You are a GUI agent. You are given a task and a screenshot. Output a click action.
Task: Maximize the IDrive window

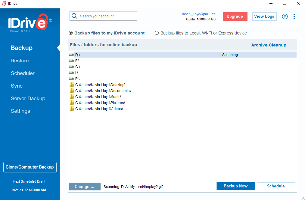(x=285, y=3)
